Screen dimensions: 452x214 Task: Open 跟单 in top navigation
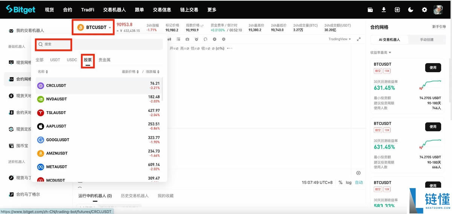point(139,10)
